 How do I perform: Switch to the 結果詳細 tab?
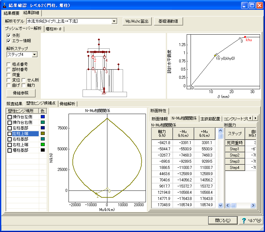point(31,13)
